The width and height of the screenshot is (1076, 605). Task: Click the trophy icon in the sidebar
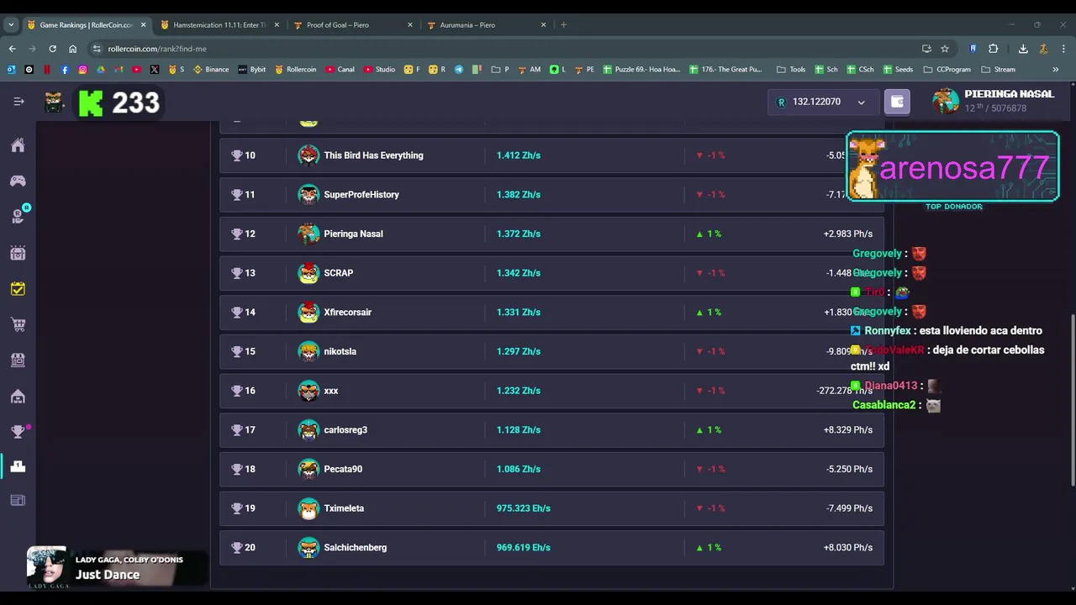point(18,432)
